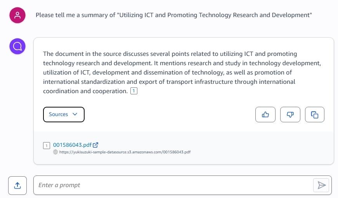338x198 pixels.
Task: Click the user question message text
Action: click(174, 15)
